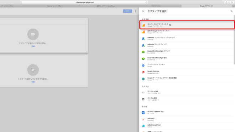Select the ユニバーサル アナリティクス tag type icon
This screenshot has width=235, height=132.
click(143, 25)
